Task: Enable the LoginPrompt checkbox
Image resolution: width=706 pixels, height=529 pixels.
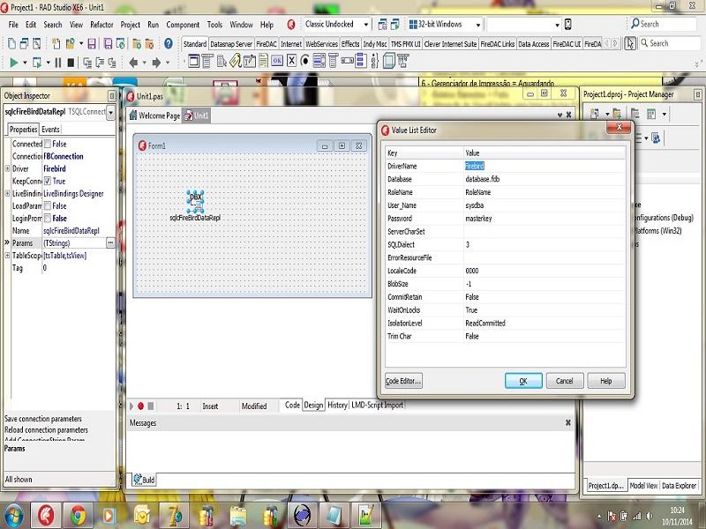Action: pos(48,218)
